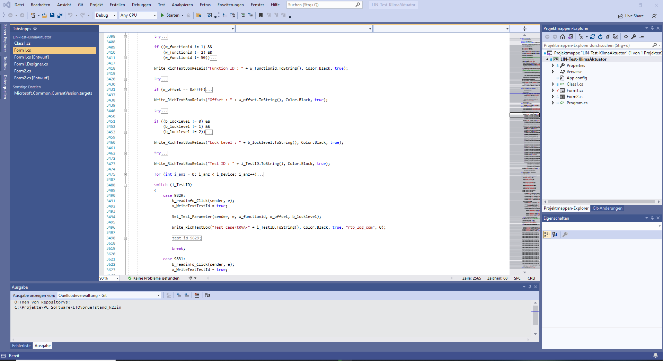Pin the Ausgabe panel
This screenshot has height=361, width=663.
click(530, 287)
